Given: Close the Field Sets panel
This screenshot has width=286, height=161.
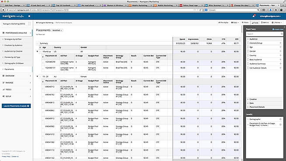Looking at the screenshot, I should point(284,27).
